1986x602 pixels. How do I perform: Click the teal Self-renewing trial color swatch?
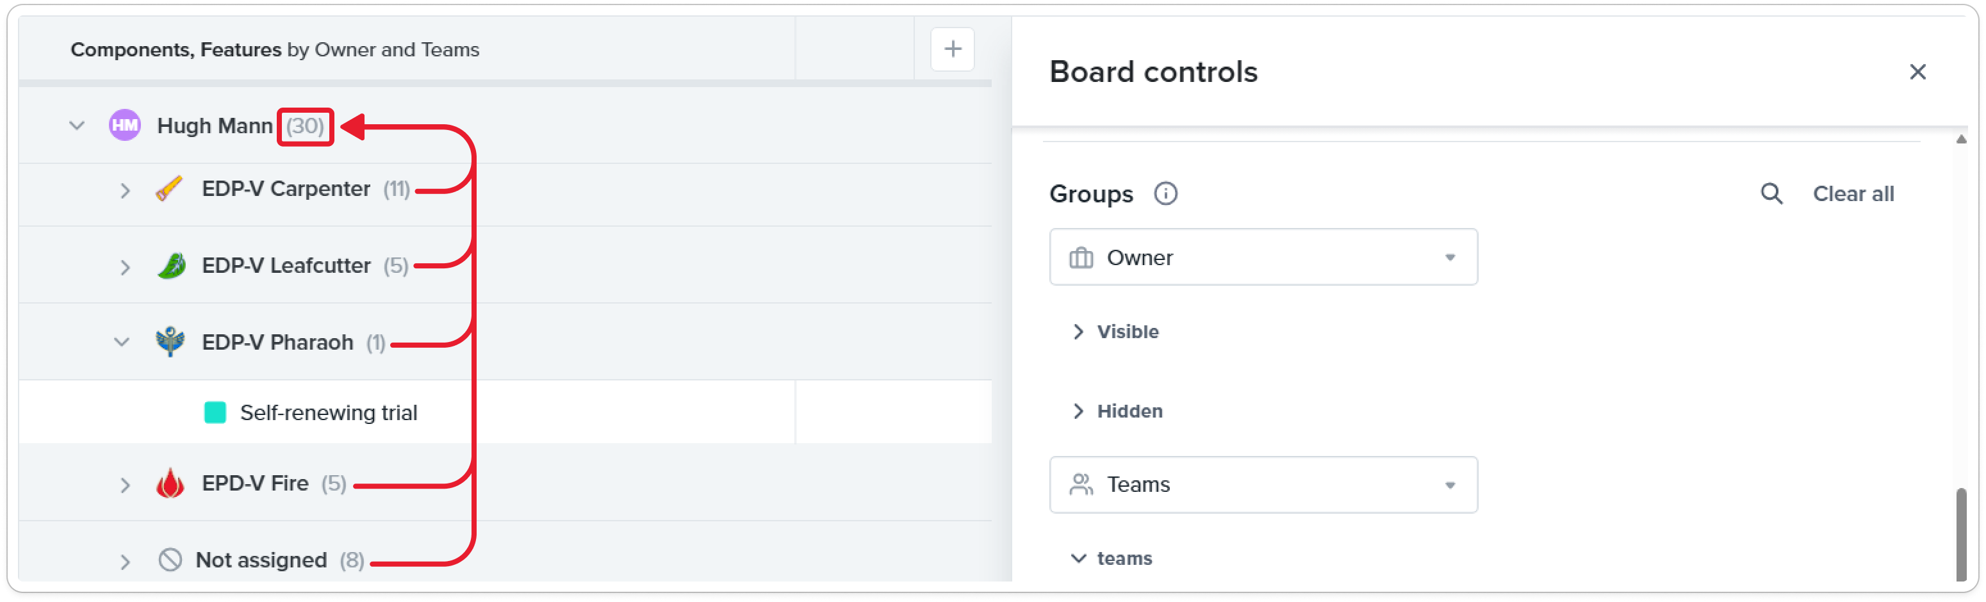pos(215,412)
